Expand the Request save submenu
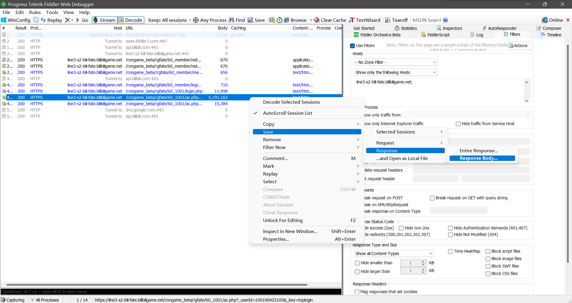This screenshot has height=303, width=572. coord(405,143)
